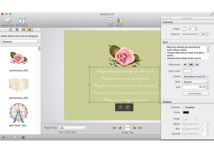The width and height of the screenshot is (214, 160).
Task: Click the Print icon
Action: click(x=111, y=21)
